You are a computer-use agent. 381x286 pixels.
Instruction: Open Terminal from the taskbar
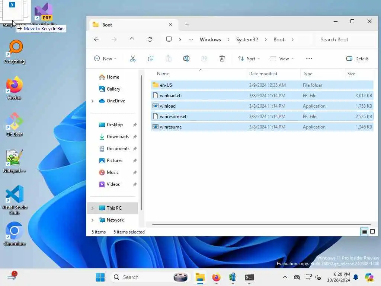[249, 277]
